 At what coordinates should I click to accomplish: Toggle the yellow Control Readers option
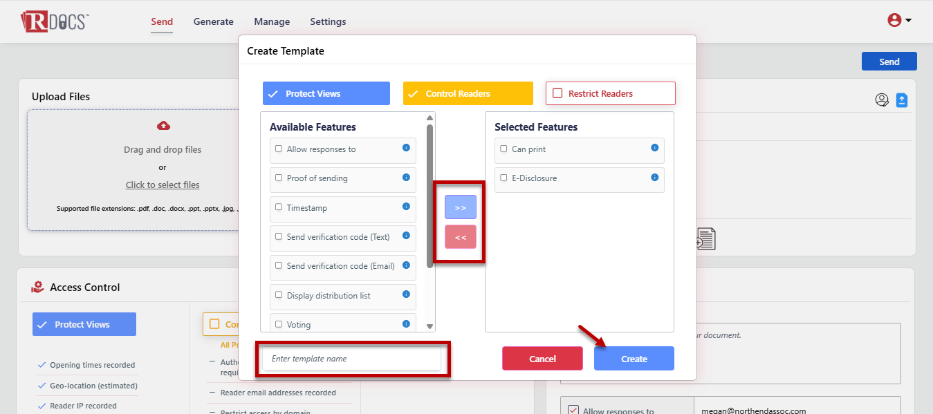click(x=468, y=93)
